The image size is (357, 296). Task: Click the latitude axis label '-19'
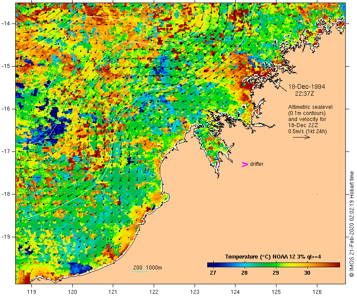click(6, 237)
